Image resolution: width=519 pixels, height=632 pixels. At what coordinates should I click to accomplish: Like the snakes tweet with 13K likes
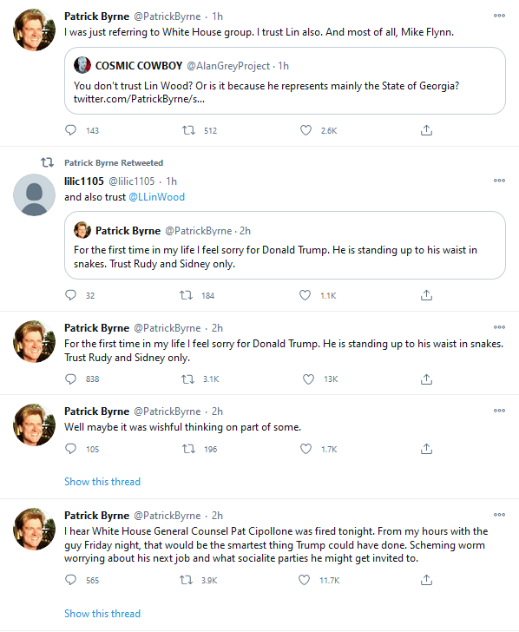tap(308, 379)
